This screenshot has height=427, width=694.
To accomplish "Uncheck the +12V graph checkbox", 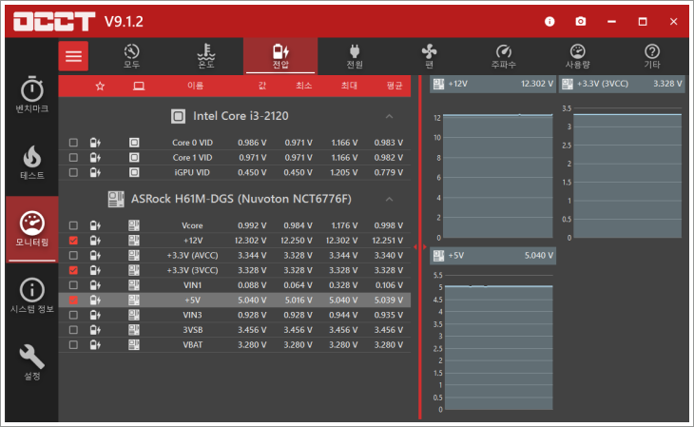I will coord(73,241).
